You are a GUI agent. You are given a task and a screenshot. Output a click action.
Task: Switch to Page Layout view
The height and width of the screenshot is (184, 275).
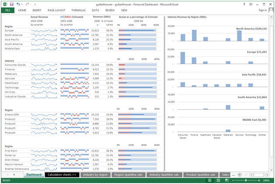[x=219, y=180]
